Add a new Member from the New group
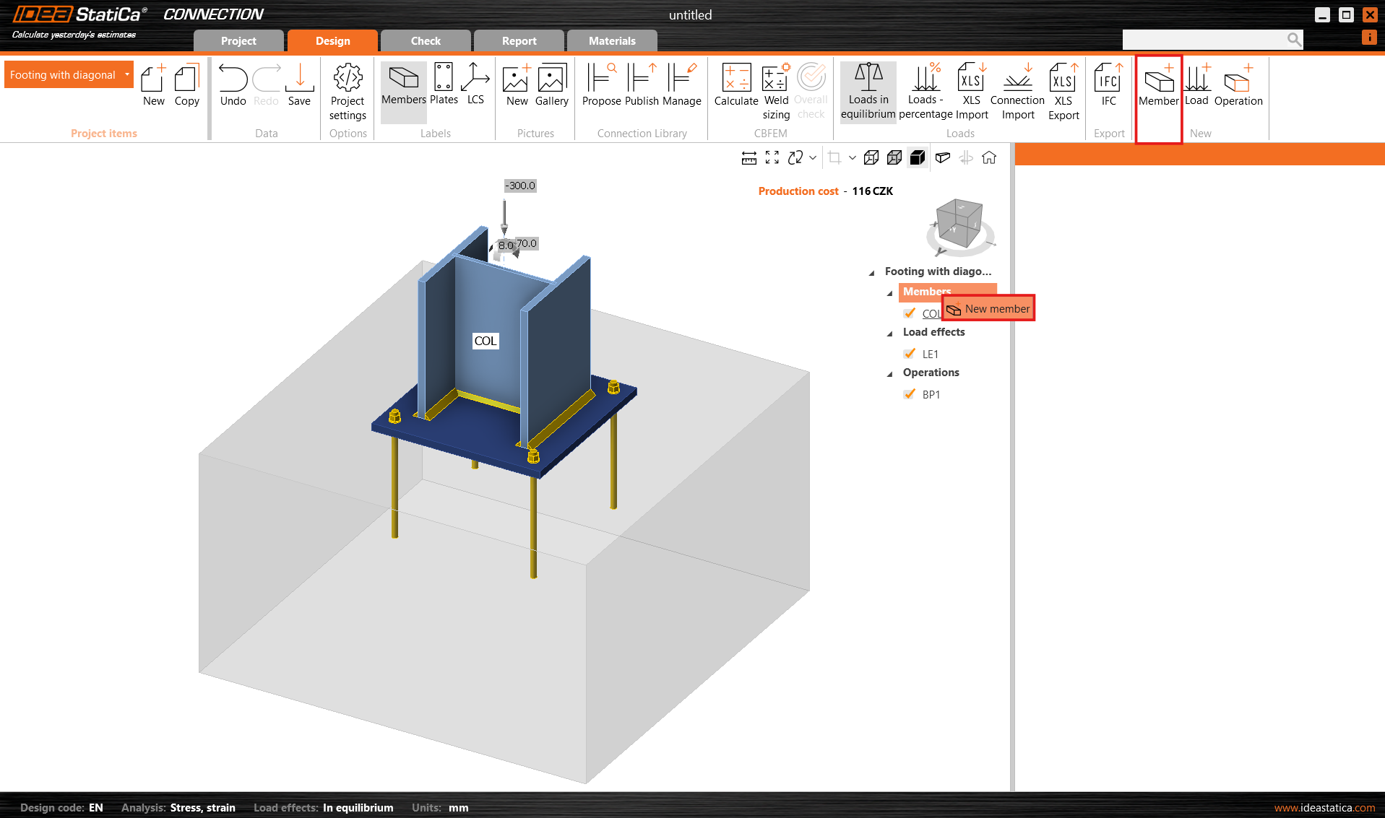 coord(1157,88)
